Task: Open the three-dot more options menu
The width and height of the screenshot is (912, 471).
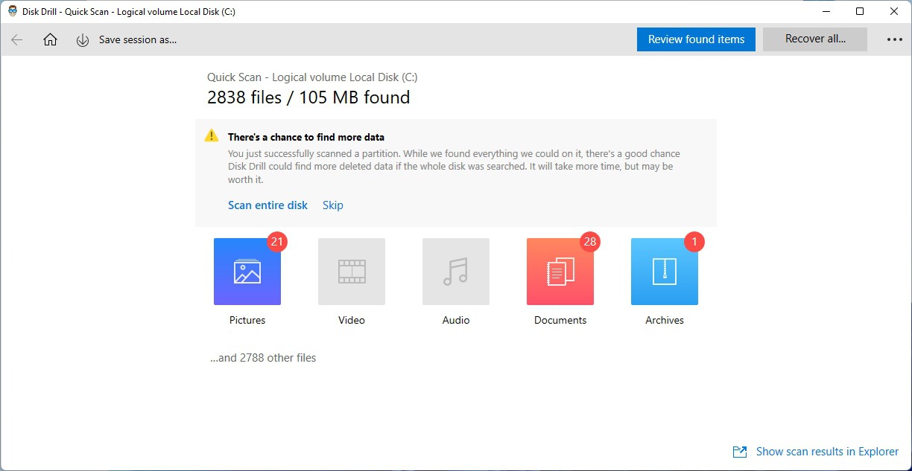Action: pyautogui.click(x=895, y=40)
